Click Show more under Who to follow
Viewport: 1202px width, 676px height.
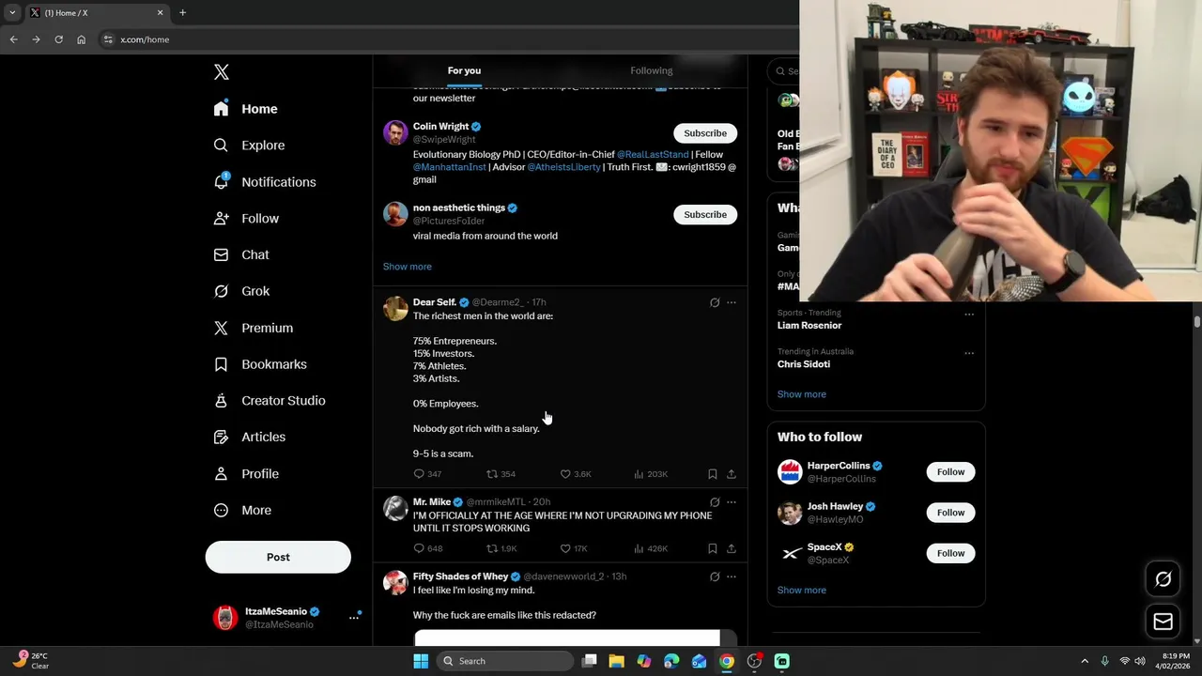coord(802,591)
